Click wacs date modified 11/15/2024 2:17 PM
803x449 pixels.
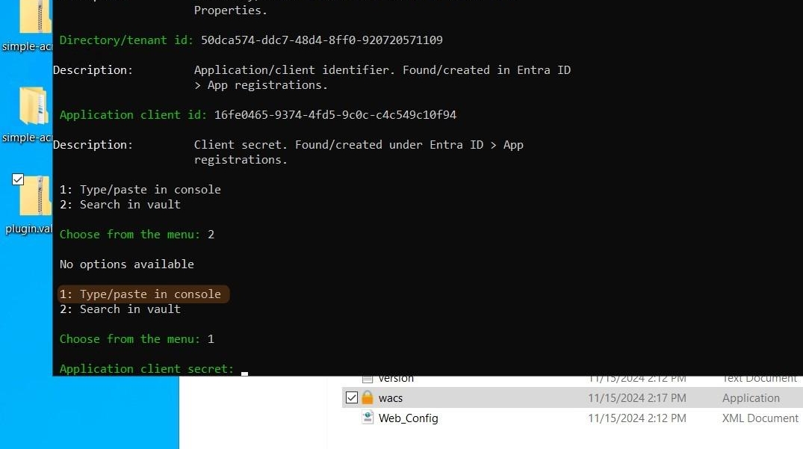click(636, 397)
